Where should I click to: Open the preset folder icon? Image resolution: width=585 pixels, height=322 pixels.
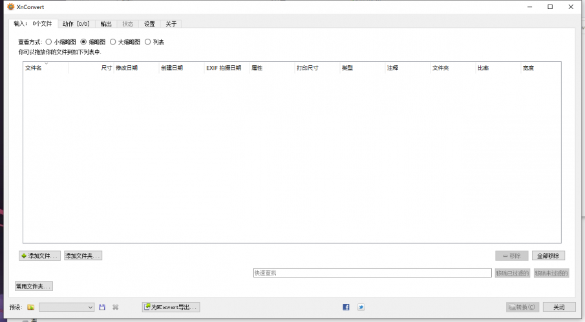31,307
